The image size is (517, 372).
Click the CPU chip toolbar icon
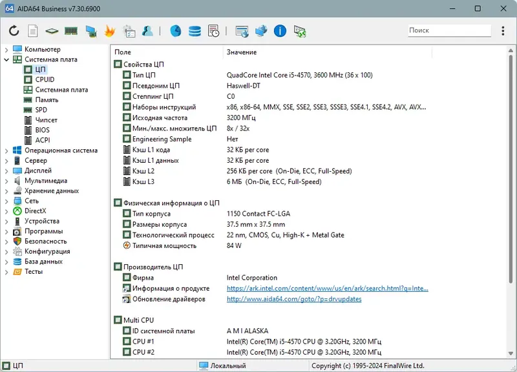52,30
